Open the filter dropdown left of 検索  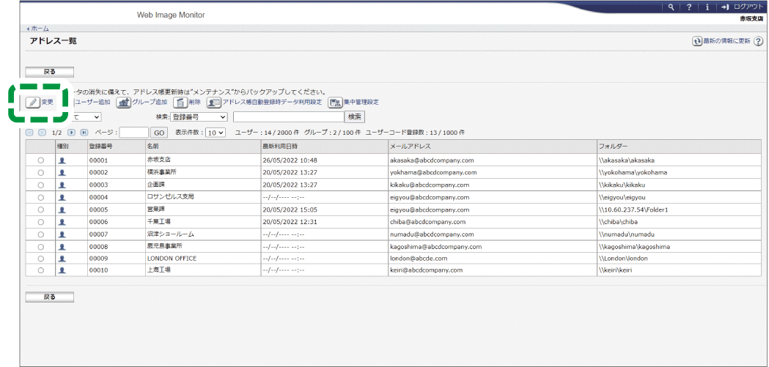pos(87,116)
